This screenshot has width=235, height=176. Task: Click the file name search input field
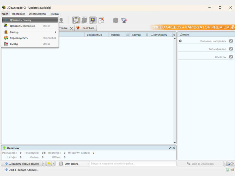(133, 164)
